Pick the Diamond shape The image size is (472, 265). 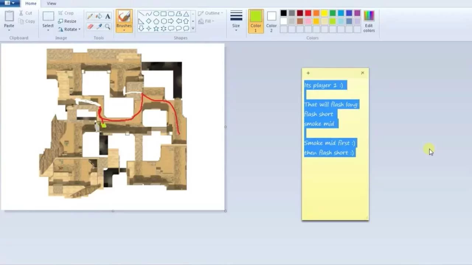pos(149,21)
